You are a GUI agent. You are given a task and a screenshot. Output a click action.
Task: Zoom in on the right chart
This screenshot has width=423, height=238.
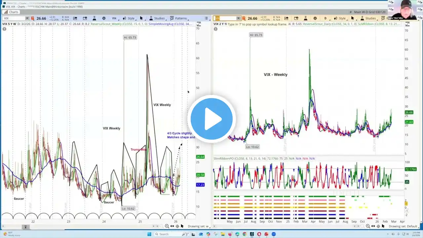coord(368,226)
